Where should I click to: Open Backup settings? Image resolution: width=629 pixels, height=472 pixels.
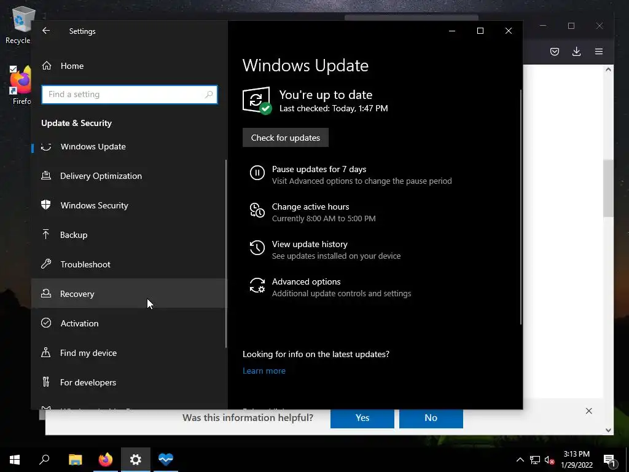(x=129, y=235)
